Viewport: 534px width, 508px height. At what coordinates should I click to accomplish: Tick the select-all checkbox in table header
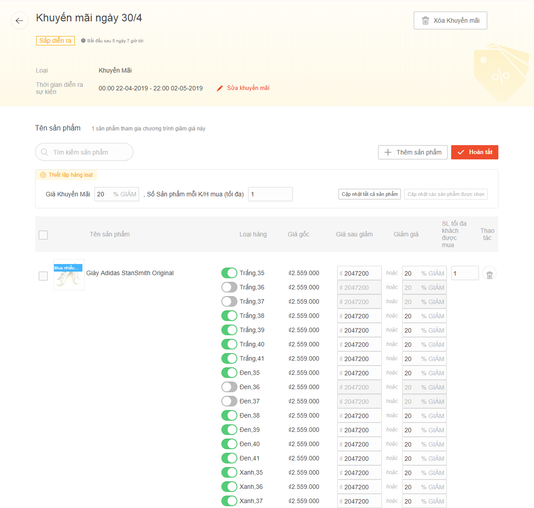point(43,235)
